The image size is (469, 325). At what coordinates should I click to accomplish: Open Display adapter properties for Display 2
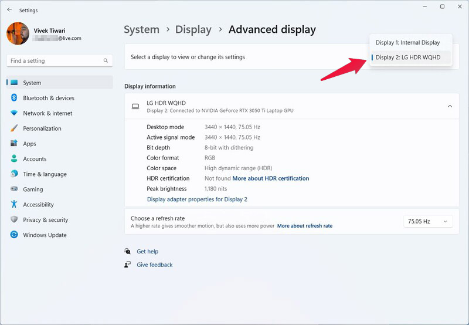[197, 199]
